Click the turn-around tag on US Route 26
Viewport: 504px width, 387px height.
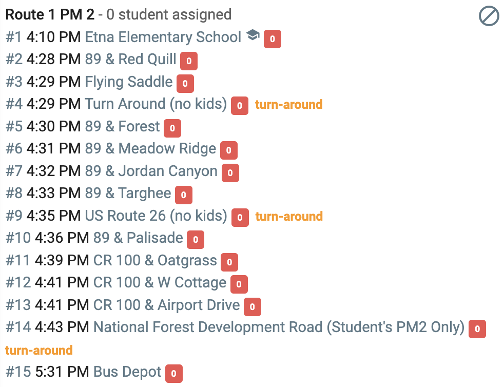289,216
